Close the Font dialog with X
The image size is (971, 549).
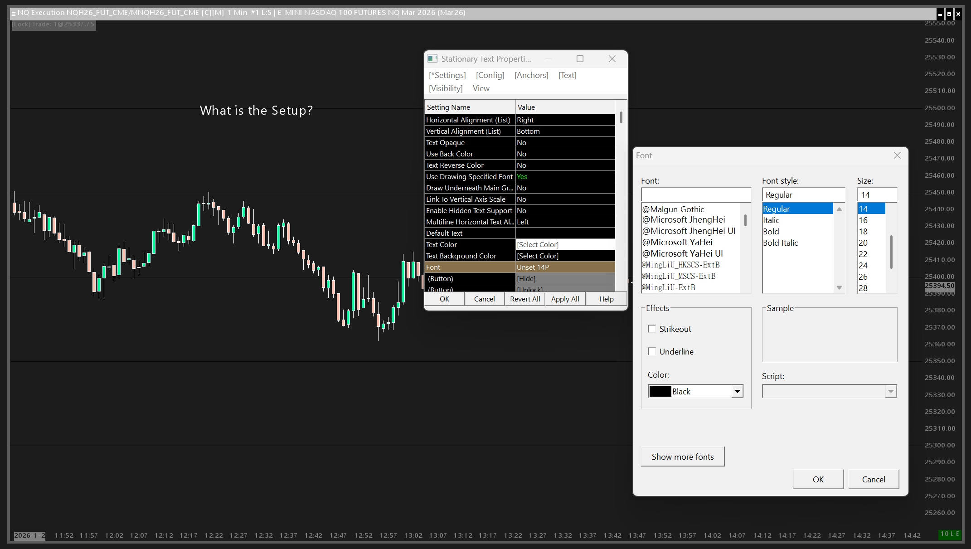pos(897,155)
